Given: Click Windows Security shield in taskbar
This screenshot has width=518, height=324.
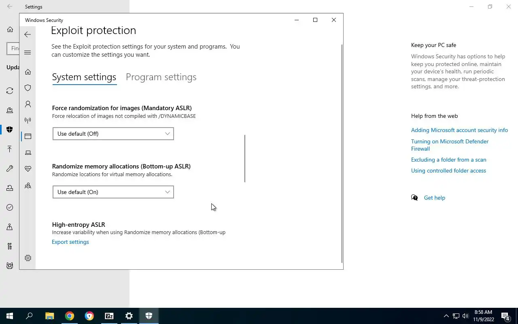Looking at the screenshot, I should tap(149, 316).
